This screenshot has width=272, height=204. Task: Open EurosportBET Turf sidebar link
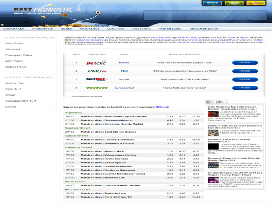21,101
